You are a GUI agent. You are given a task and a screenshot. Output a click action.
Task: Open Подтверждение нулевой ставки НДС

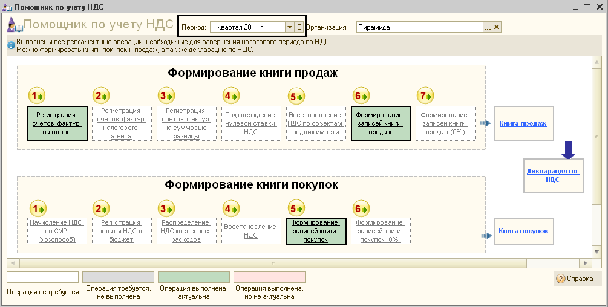[x=251, y=123]
